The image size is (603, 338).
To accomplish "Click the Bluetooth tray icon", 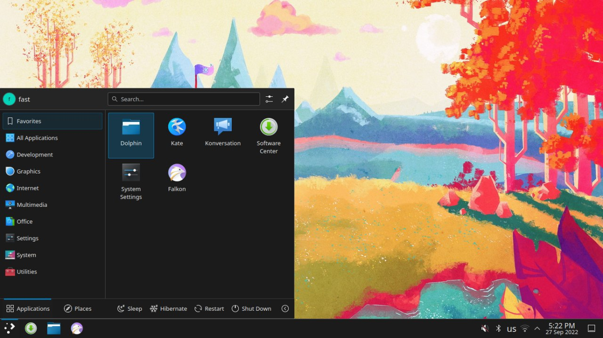I will 498,329.
